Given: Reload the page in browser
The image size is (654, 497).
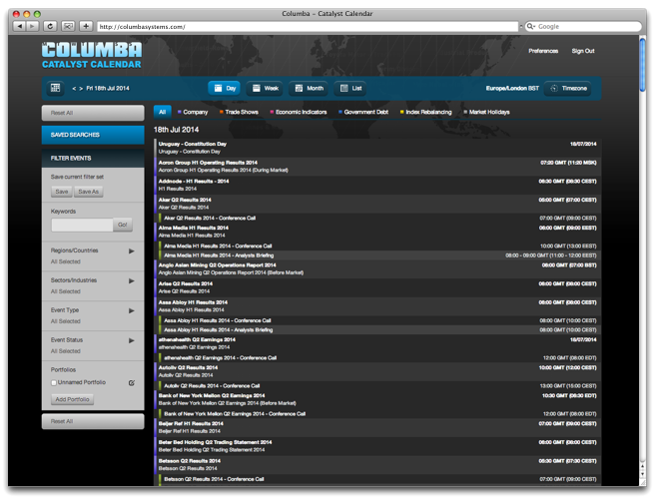Looking at the screenshot, I should 50,26.
